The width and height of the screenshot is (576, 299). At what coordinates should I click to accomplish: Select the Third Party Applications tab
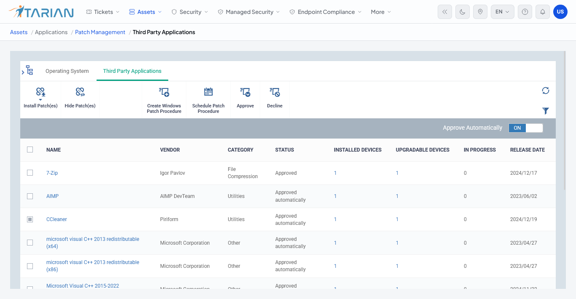(132, 71)
